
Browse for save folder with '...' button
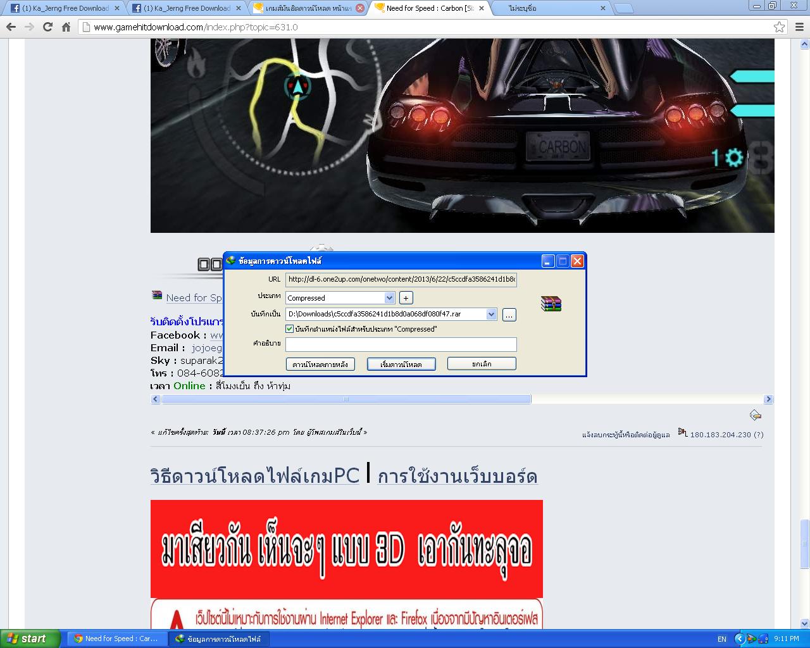click(x=509, y=315)
